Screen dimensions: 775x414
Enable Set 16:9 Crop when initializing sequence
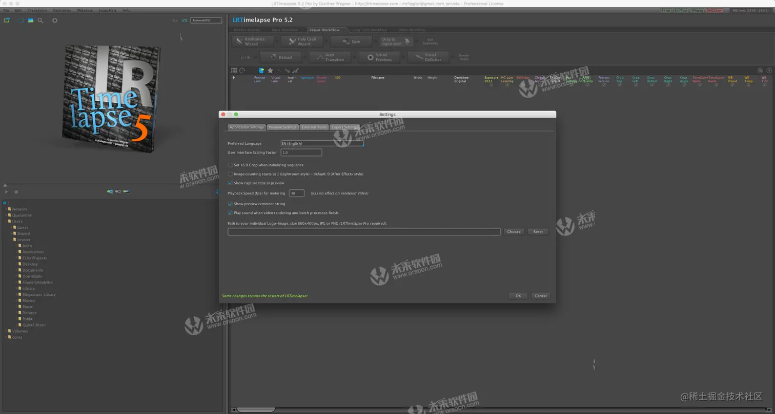point(230,165)
